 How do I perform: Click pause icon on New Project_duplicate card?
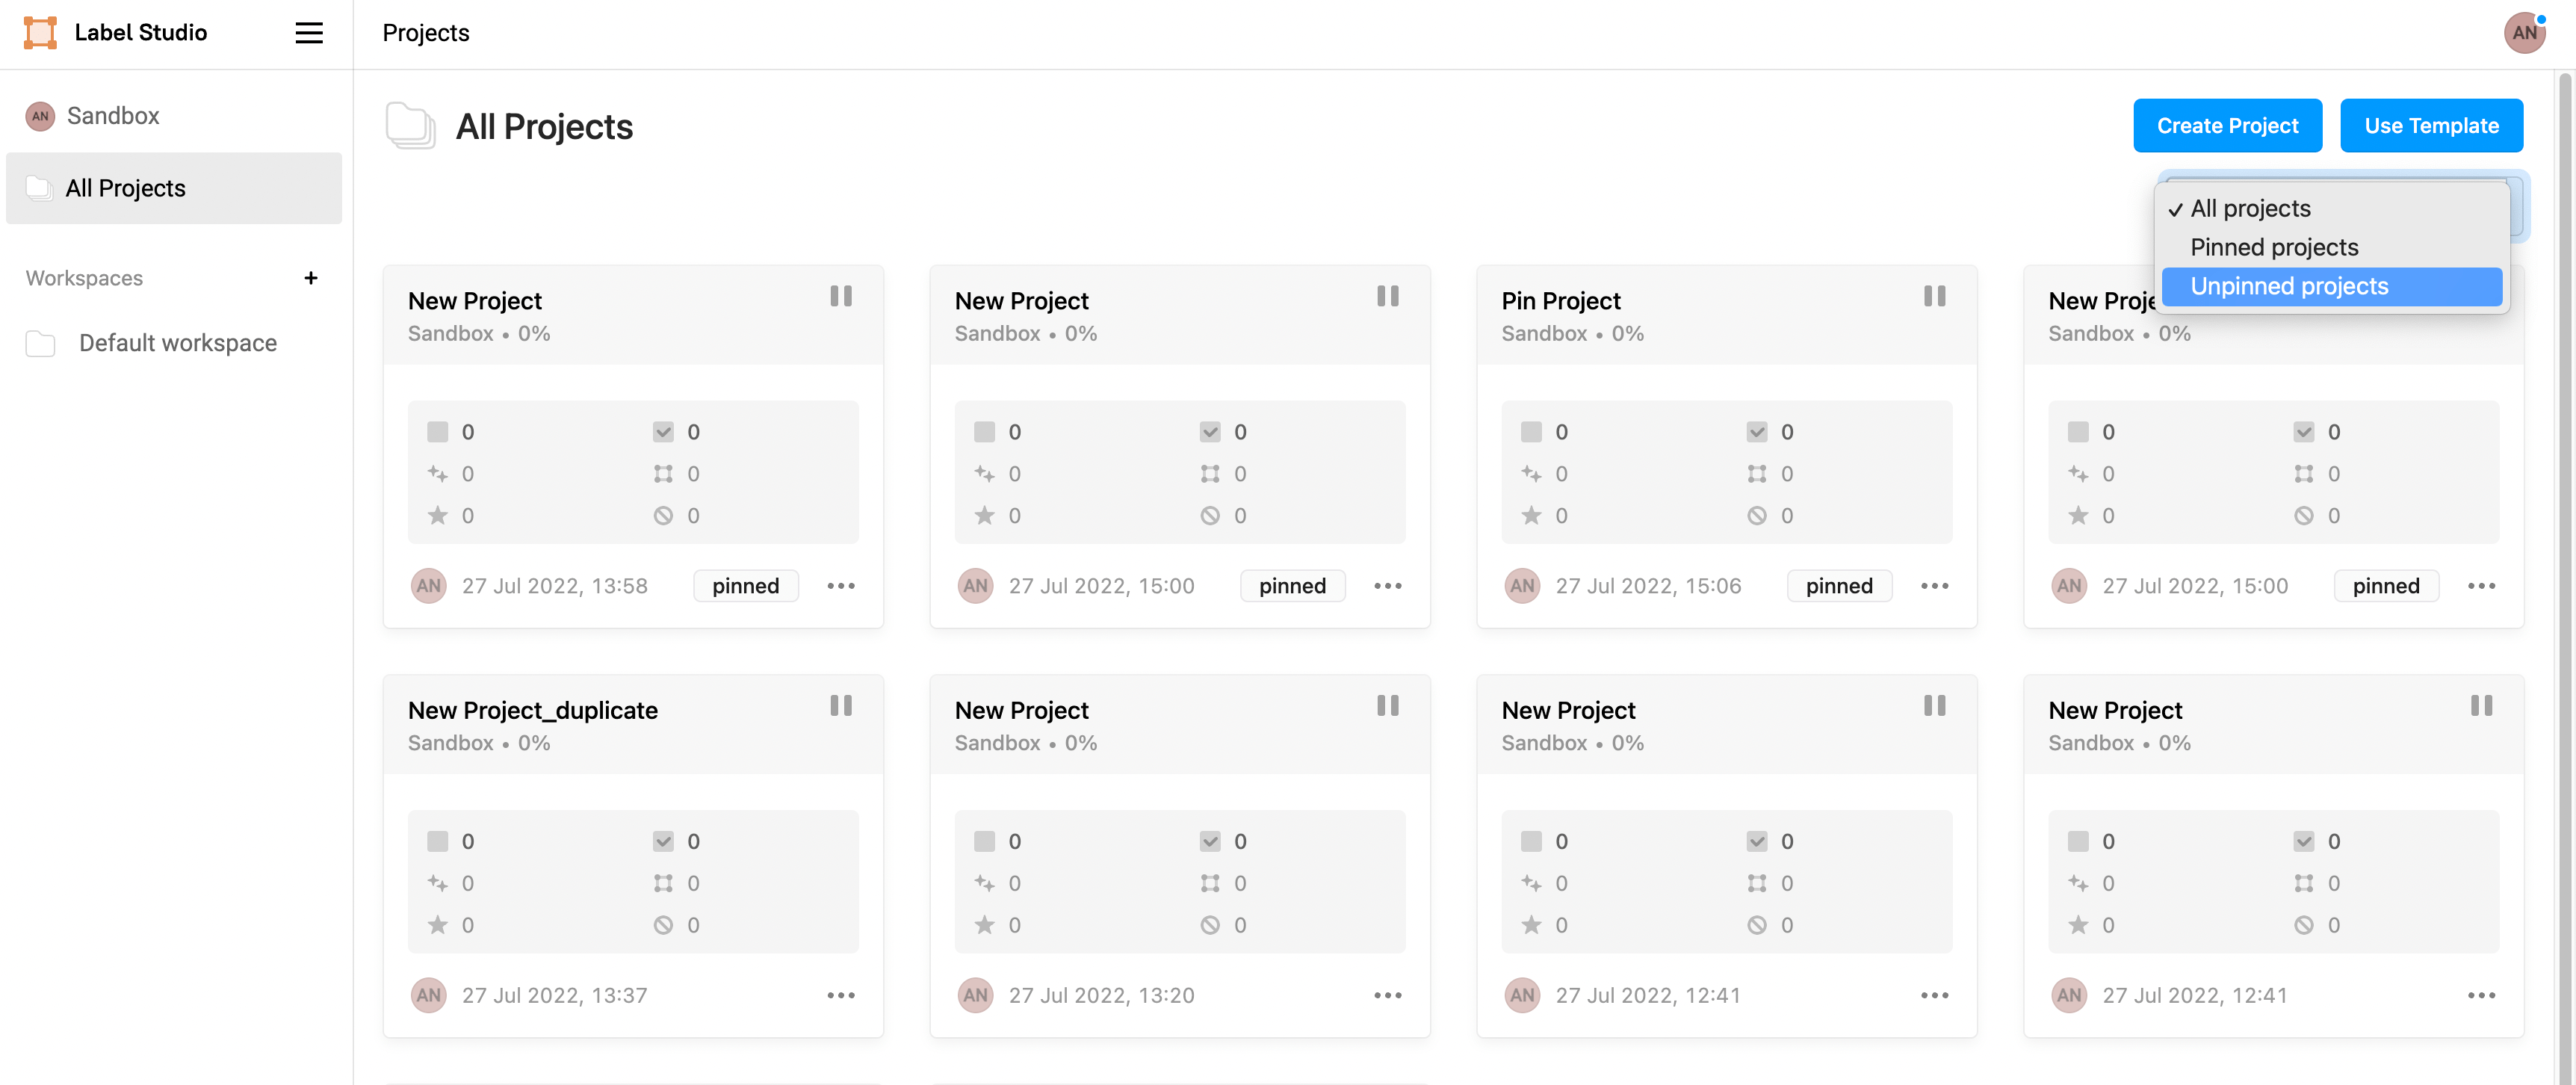tap(841, 706)
